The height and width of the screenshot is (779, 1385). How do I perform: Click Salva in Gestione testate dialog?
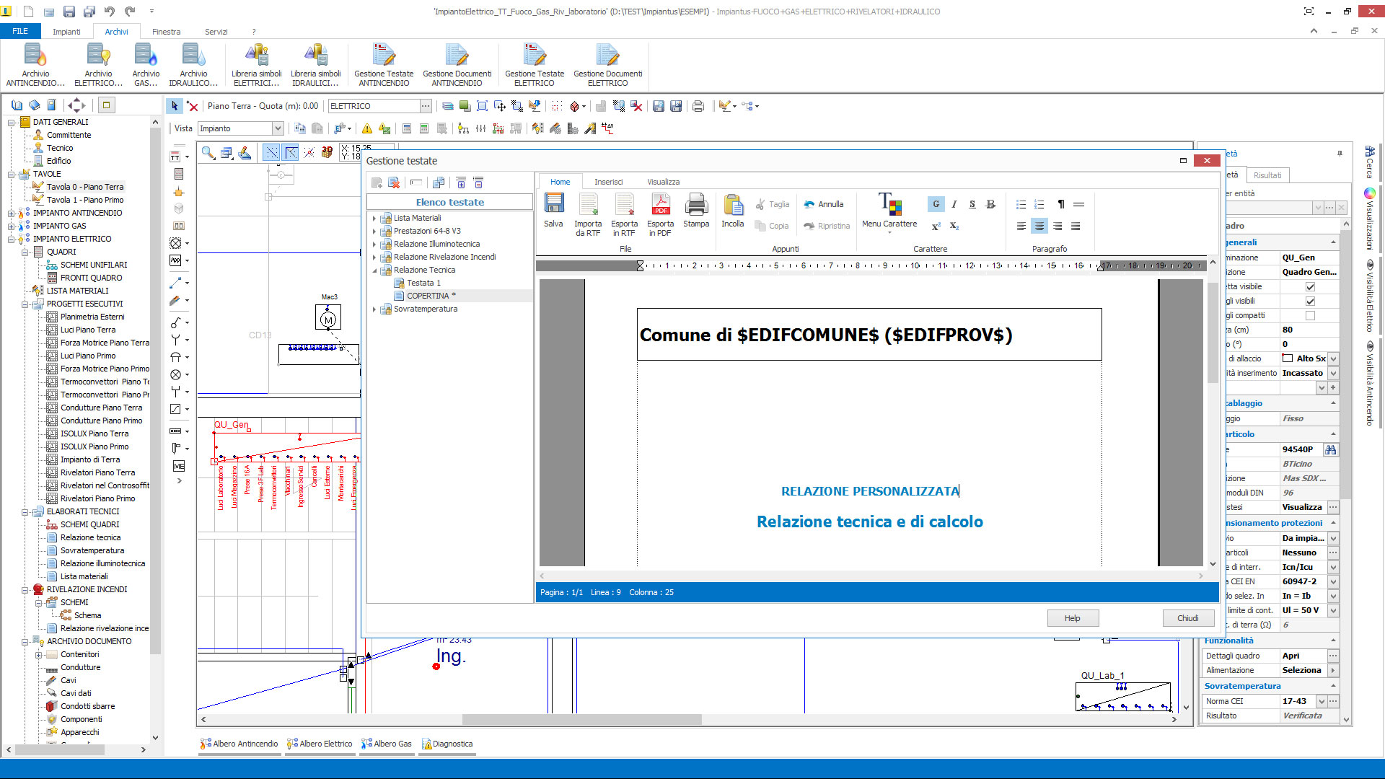click(553, 211)
